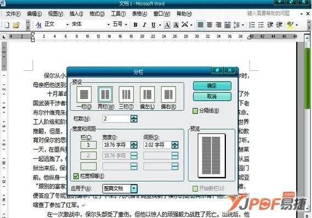Select the 两栏 two-column preset icon
The image size is (312, 218).
pos(105,94)
